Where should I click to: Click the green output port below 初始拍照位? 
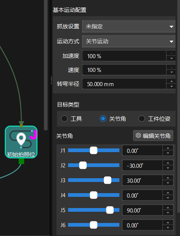[21, 161]
